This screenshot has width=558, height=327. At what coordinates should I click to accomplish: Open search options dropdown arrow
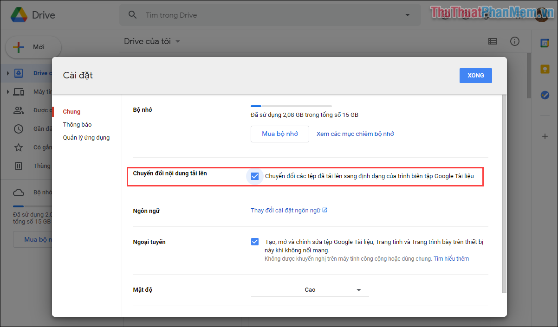(x=408, y=15)
